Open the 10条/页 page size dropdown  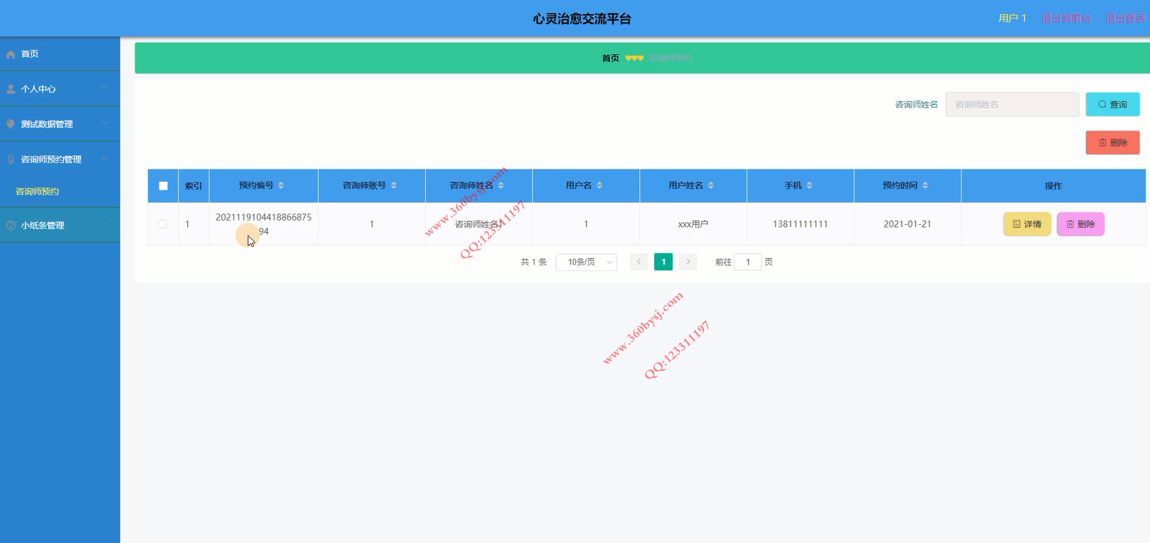click(x=586, y=262)
